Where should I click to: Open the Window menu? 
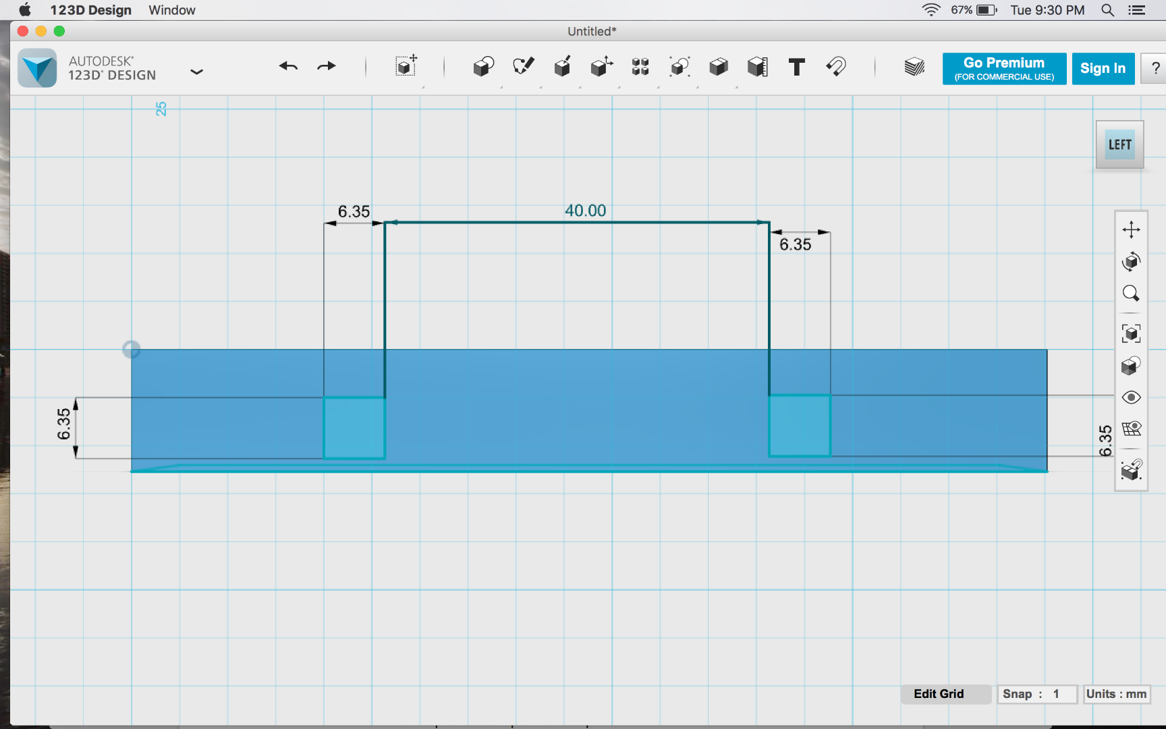[172, 10]
